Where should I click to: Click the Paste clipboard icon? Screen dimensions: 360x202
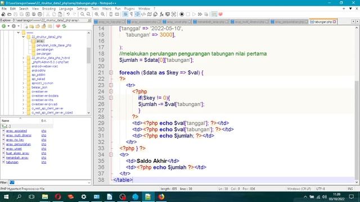coord(60,14)
